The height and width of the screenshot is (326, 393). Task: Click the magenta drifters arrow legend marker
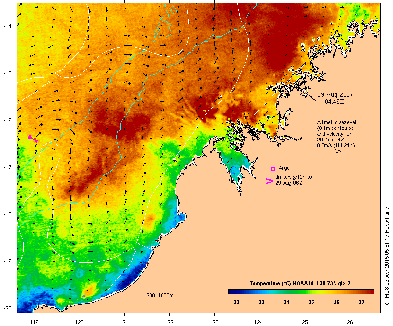pos(269,181)
